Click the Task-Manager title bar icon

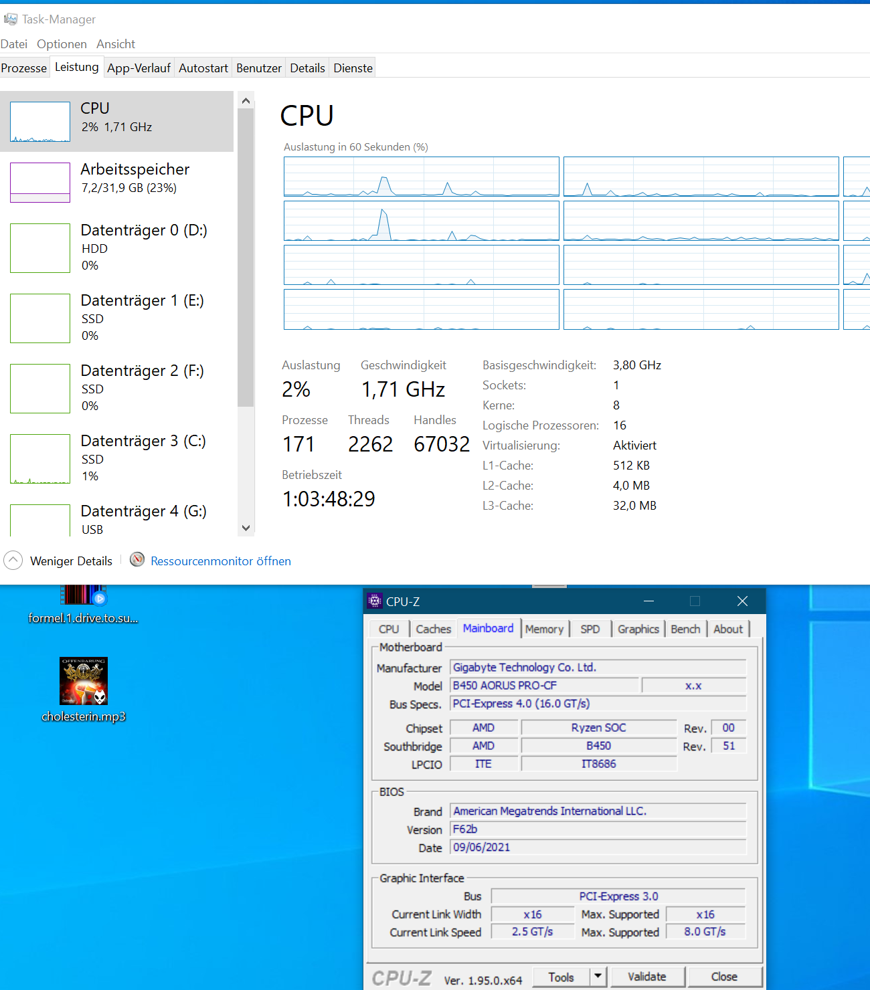coord(11,19)
